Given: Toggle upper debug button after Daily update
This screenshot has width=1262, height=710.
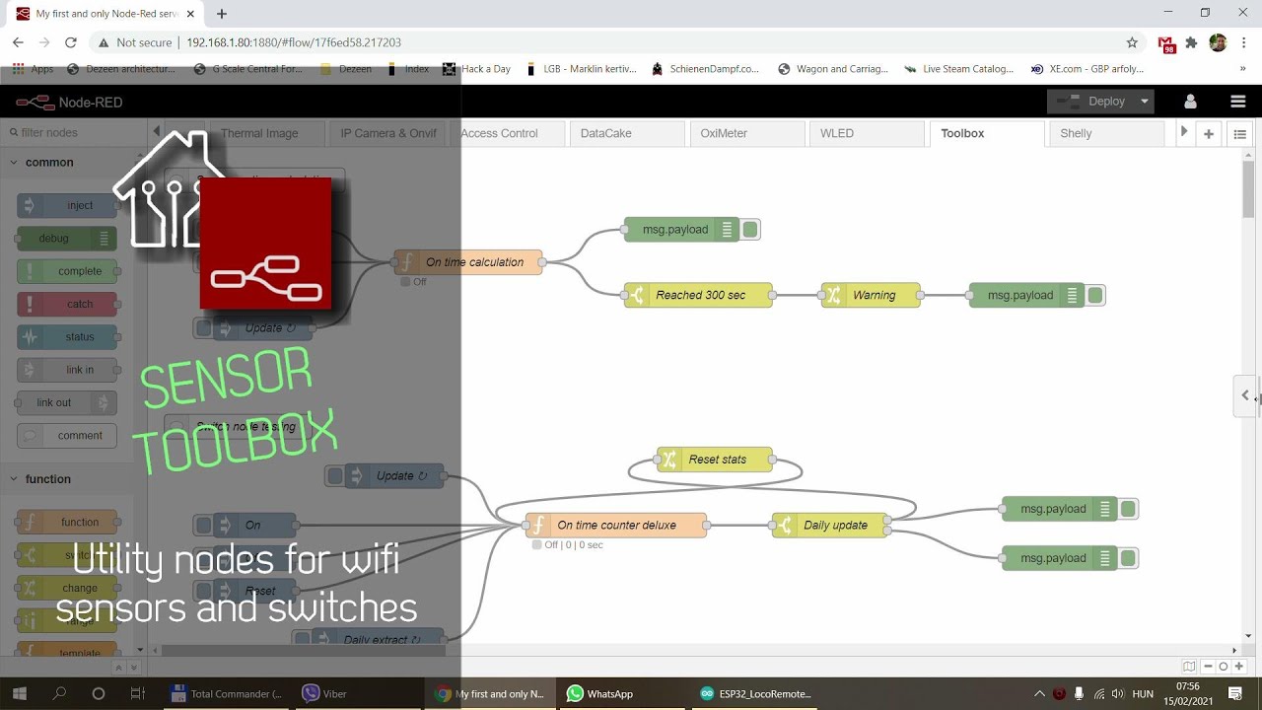Looking at the screenshot, I should tap(1128, 509).
